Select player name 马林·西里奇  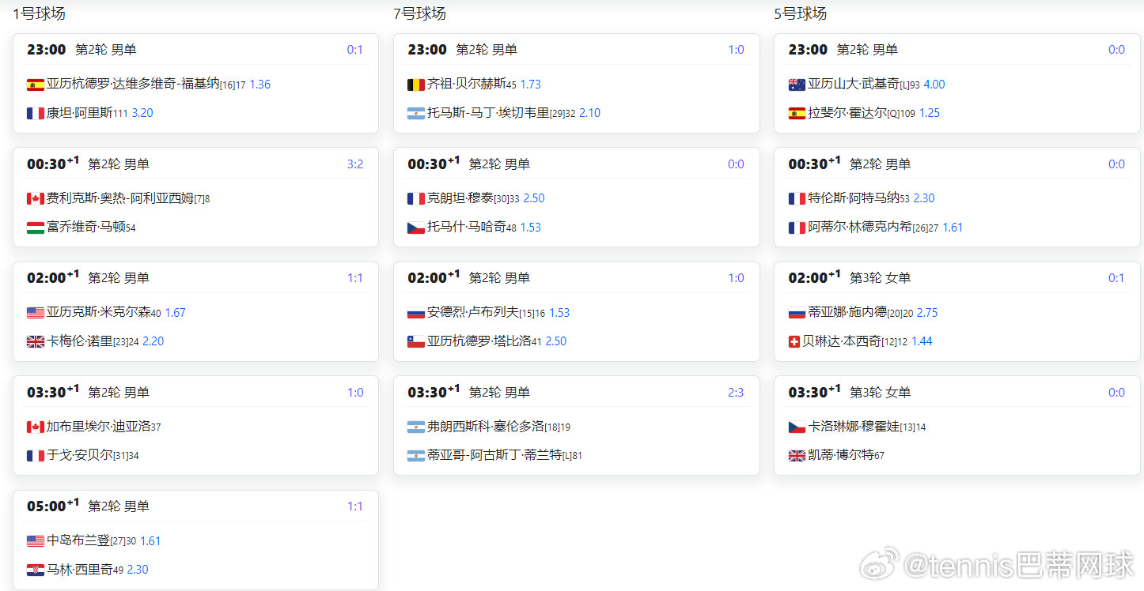pos(80,569)
